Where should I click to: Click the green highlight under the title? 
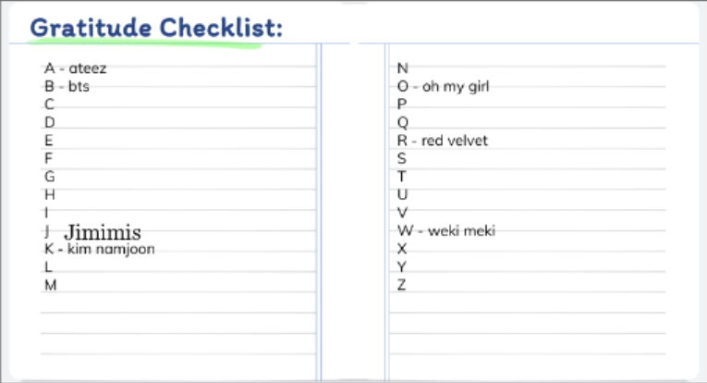tap(144, 43)
